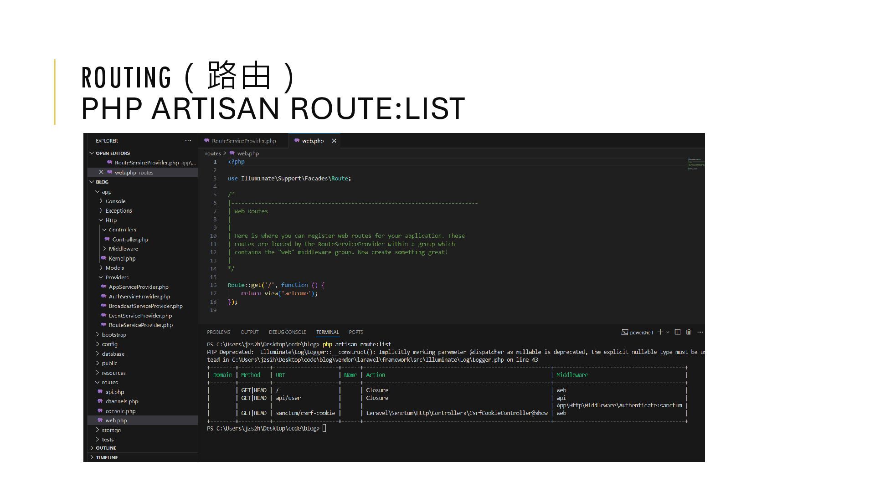The image size is (875, 492).
Task: Open console.php in routes folder
Action: pyautogui.click(x=120, y=411)
